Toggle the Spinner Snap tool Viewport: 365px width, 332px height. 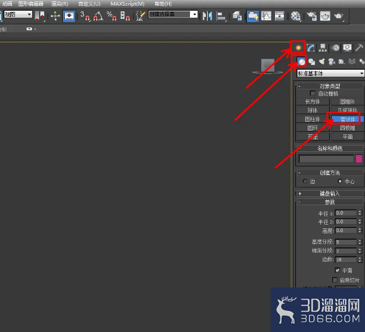125,16
